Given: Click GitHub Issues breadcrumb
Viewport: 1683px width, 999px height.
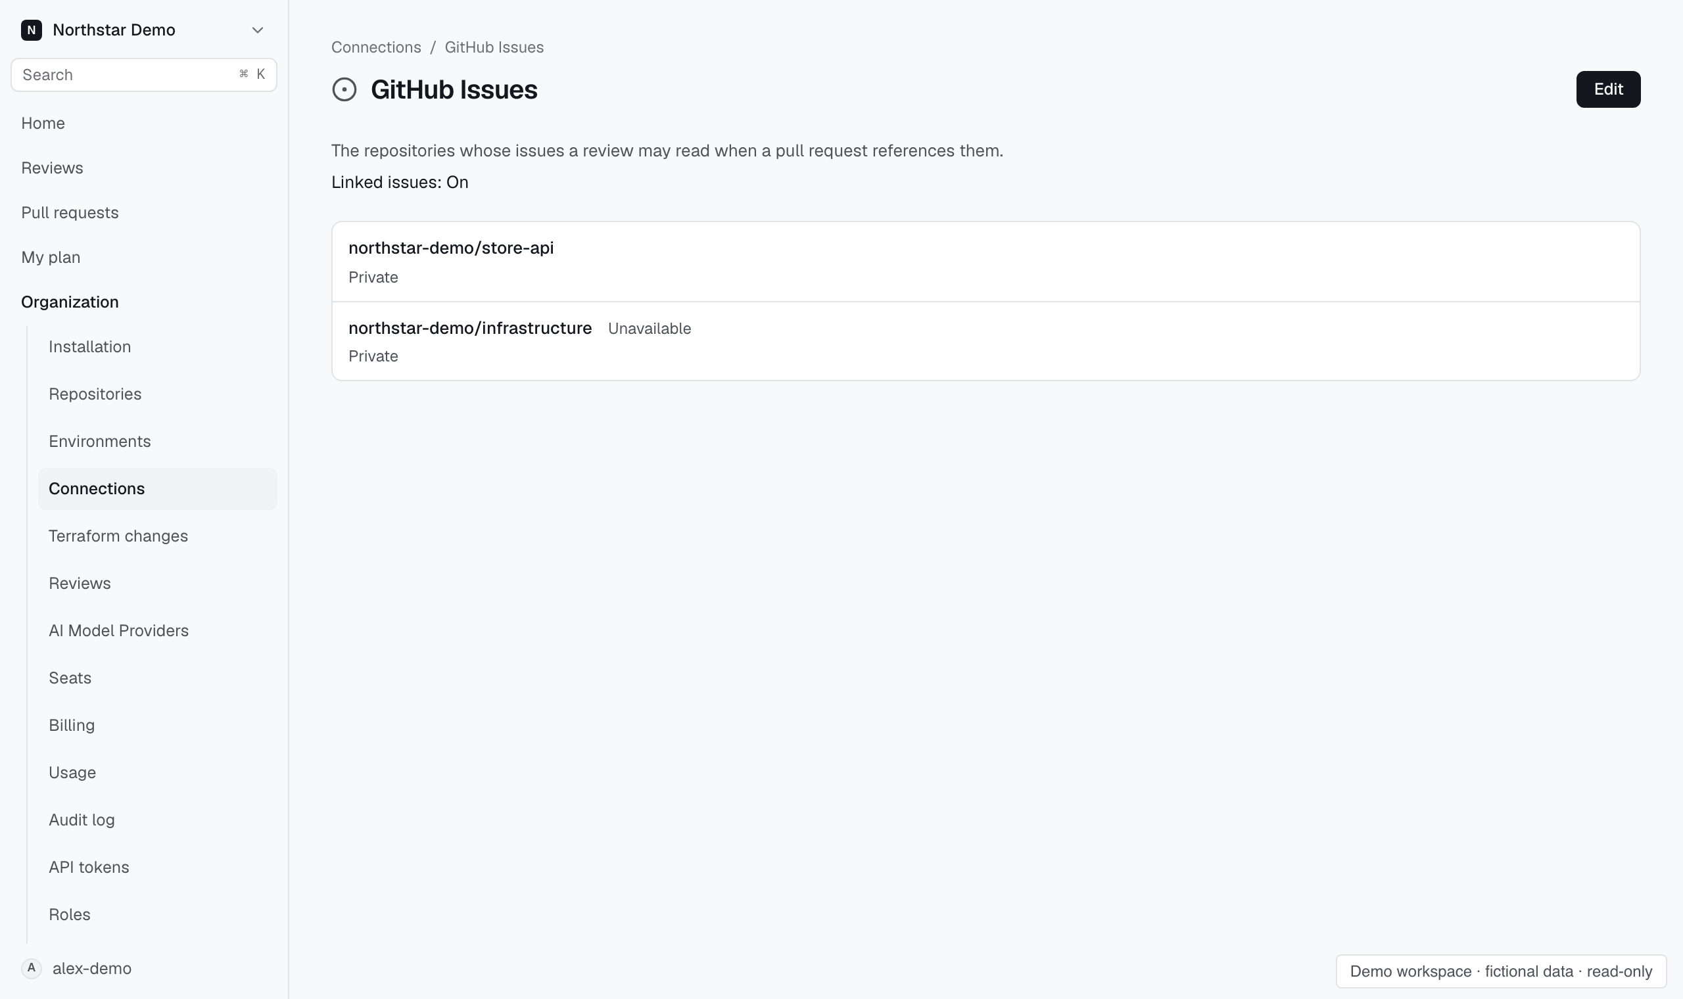Looking at the screenshot, I should click(x=494, y=47).
